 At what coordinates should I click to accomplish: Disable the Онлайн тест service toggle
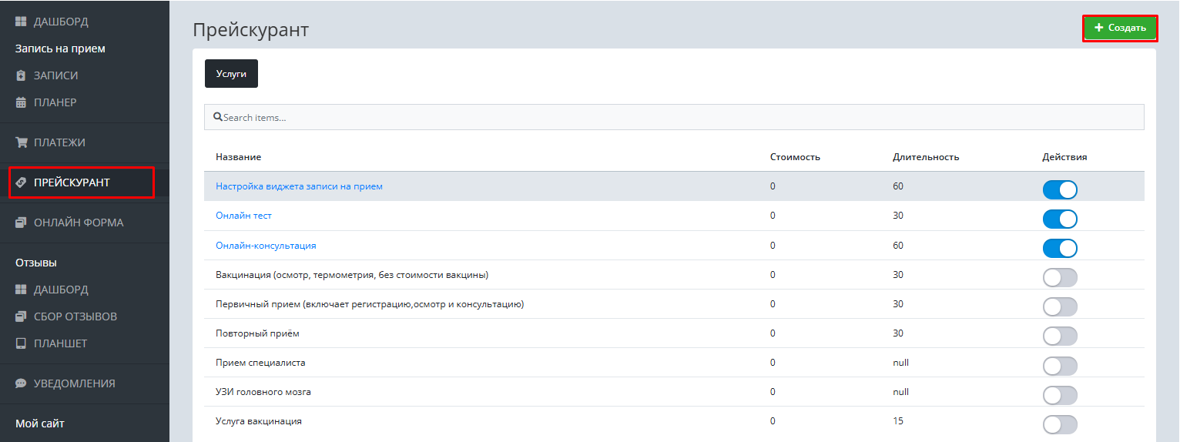tap(1059, 219)
